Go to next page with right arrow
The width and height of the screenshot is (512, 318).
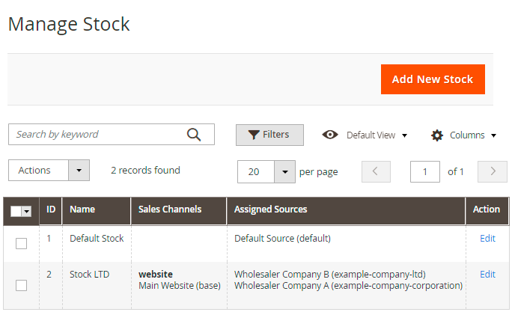point(492,171)
